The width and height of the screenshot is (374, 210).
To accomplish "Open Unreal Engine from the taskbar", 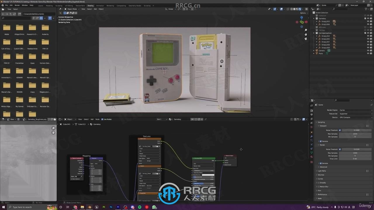I will (x=97, y=207).
